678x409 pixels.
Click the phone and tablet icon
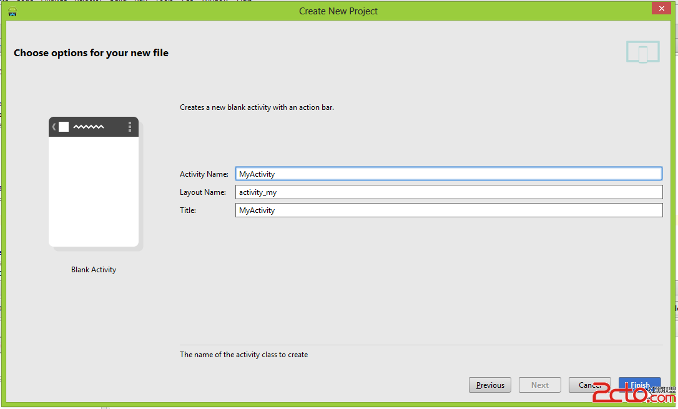(x=643, y=52)
